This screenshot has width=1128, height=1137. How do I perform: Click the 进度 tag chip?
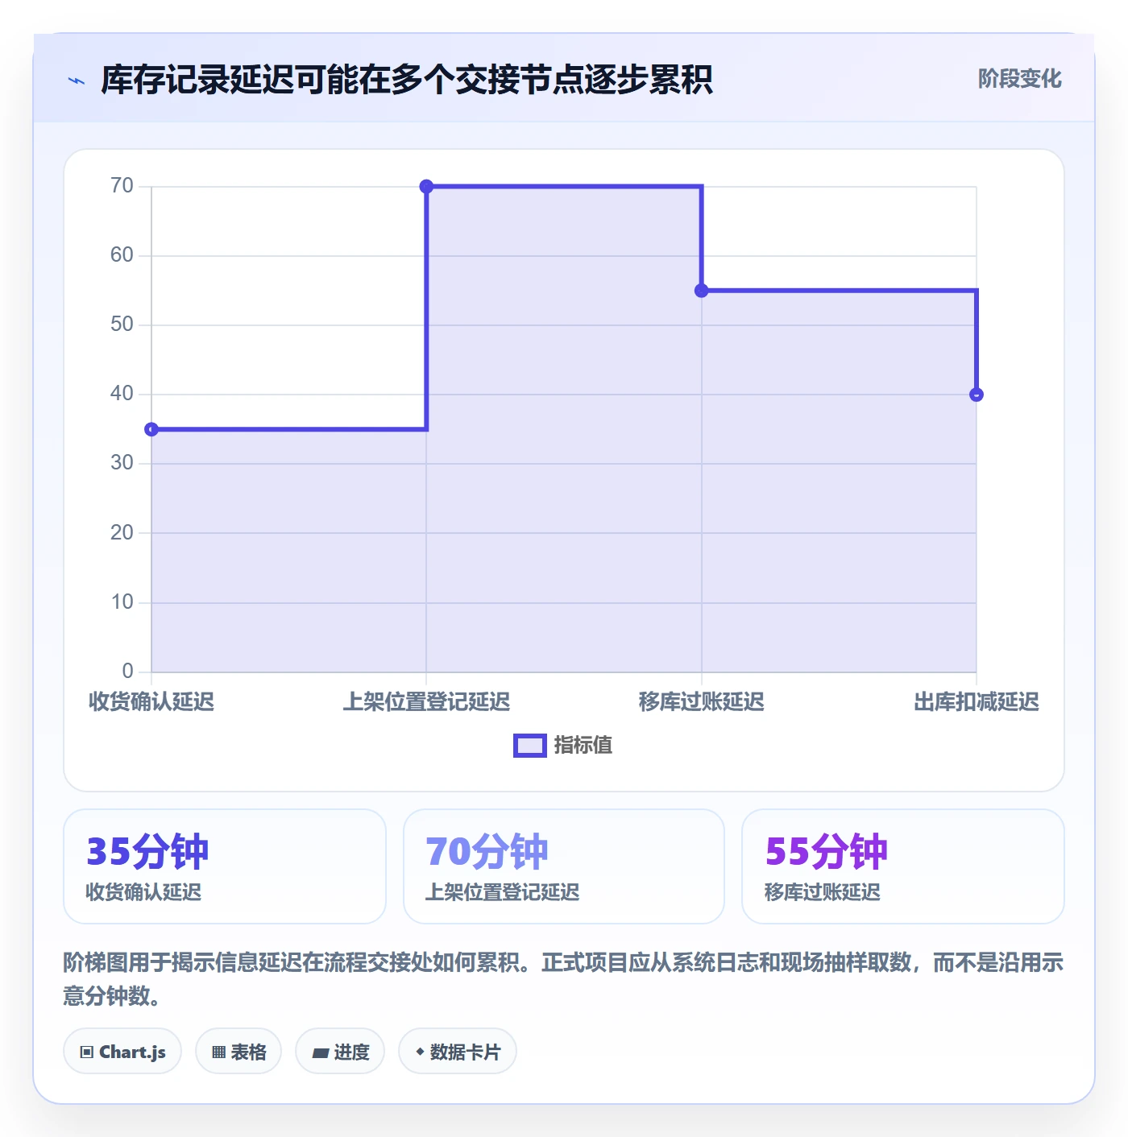click(x=340, y=1051)
